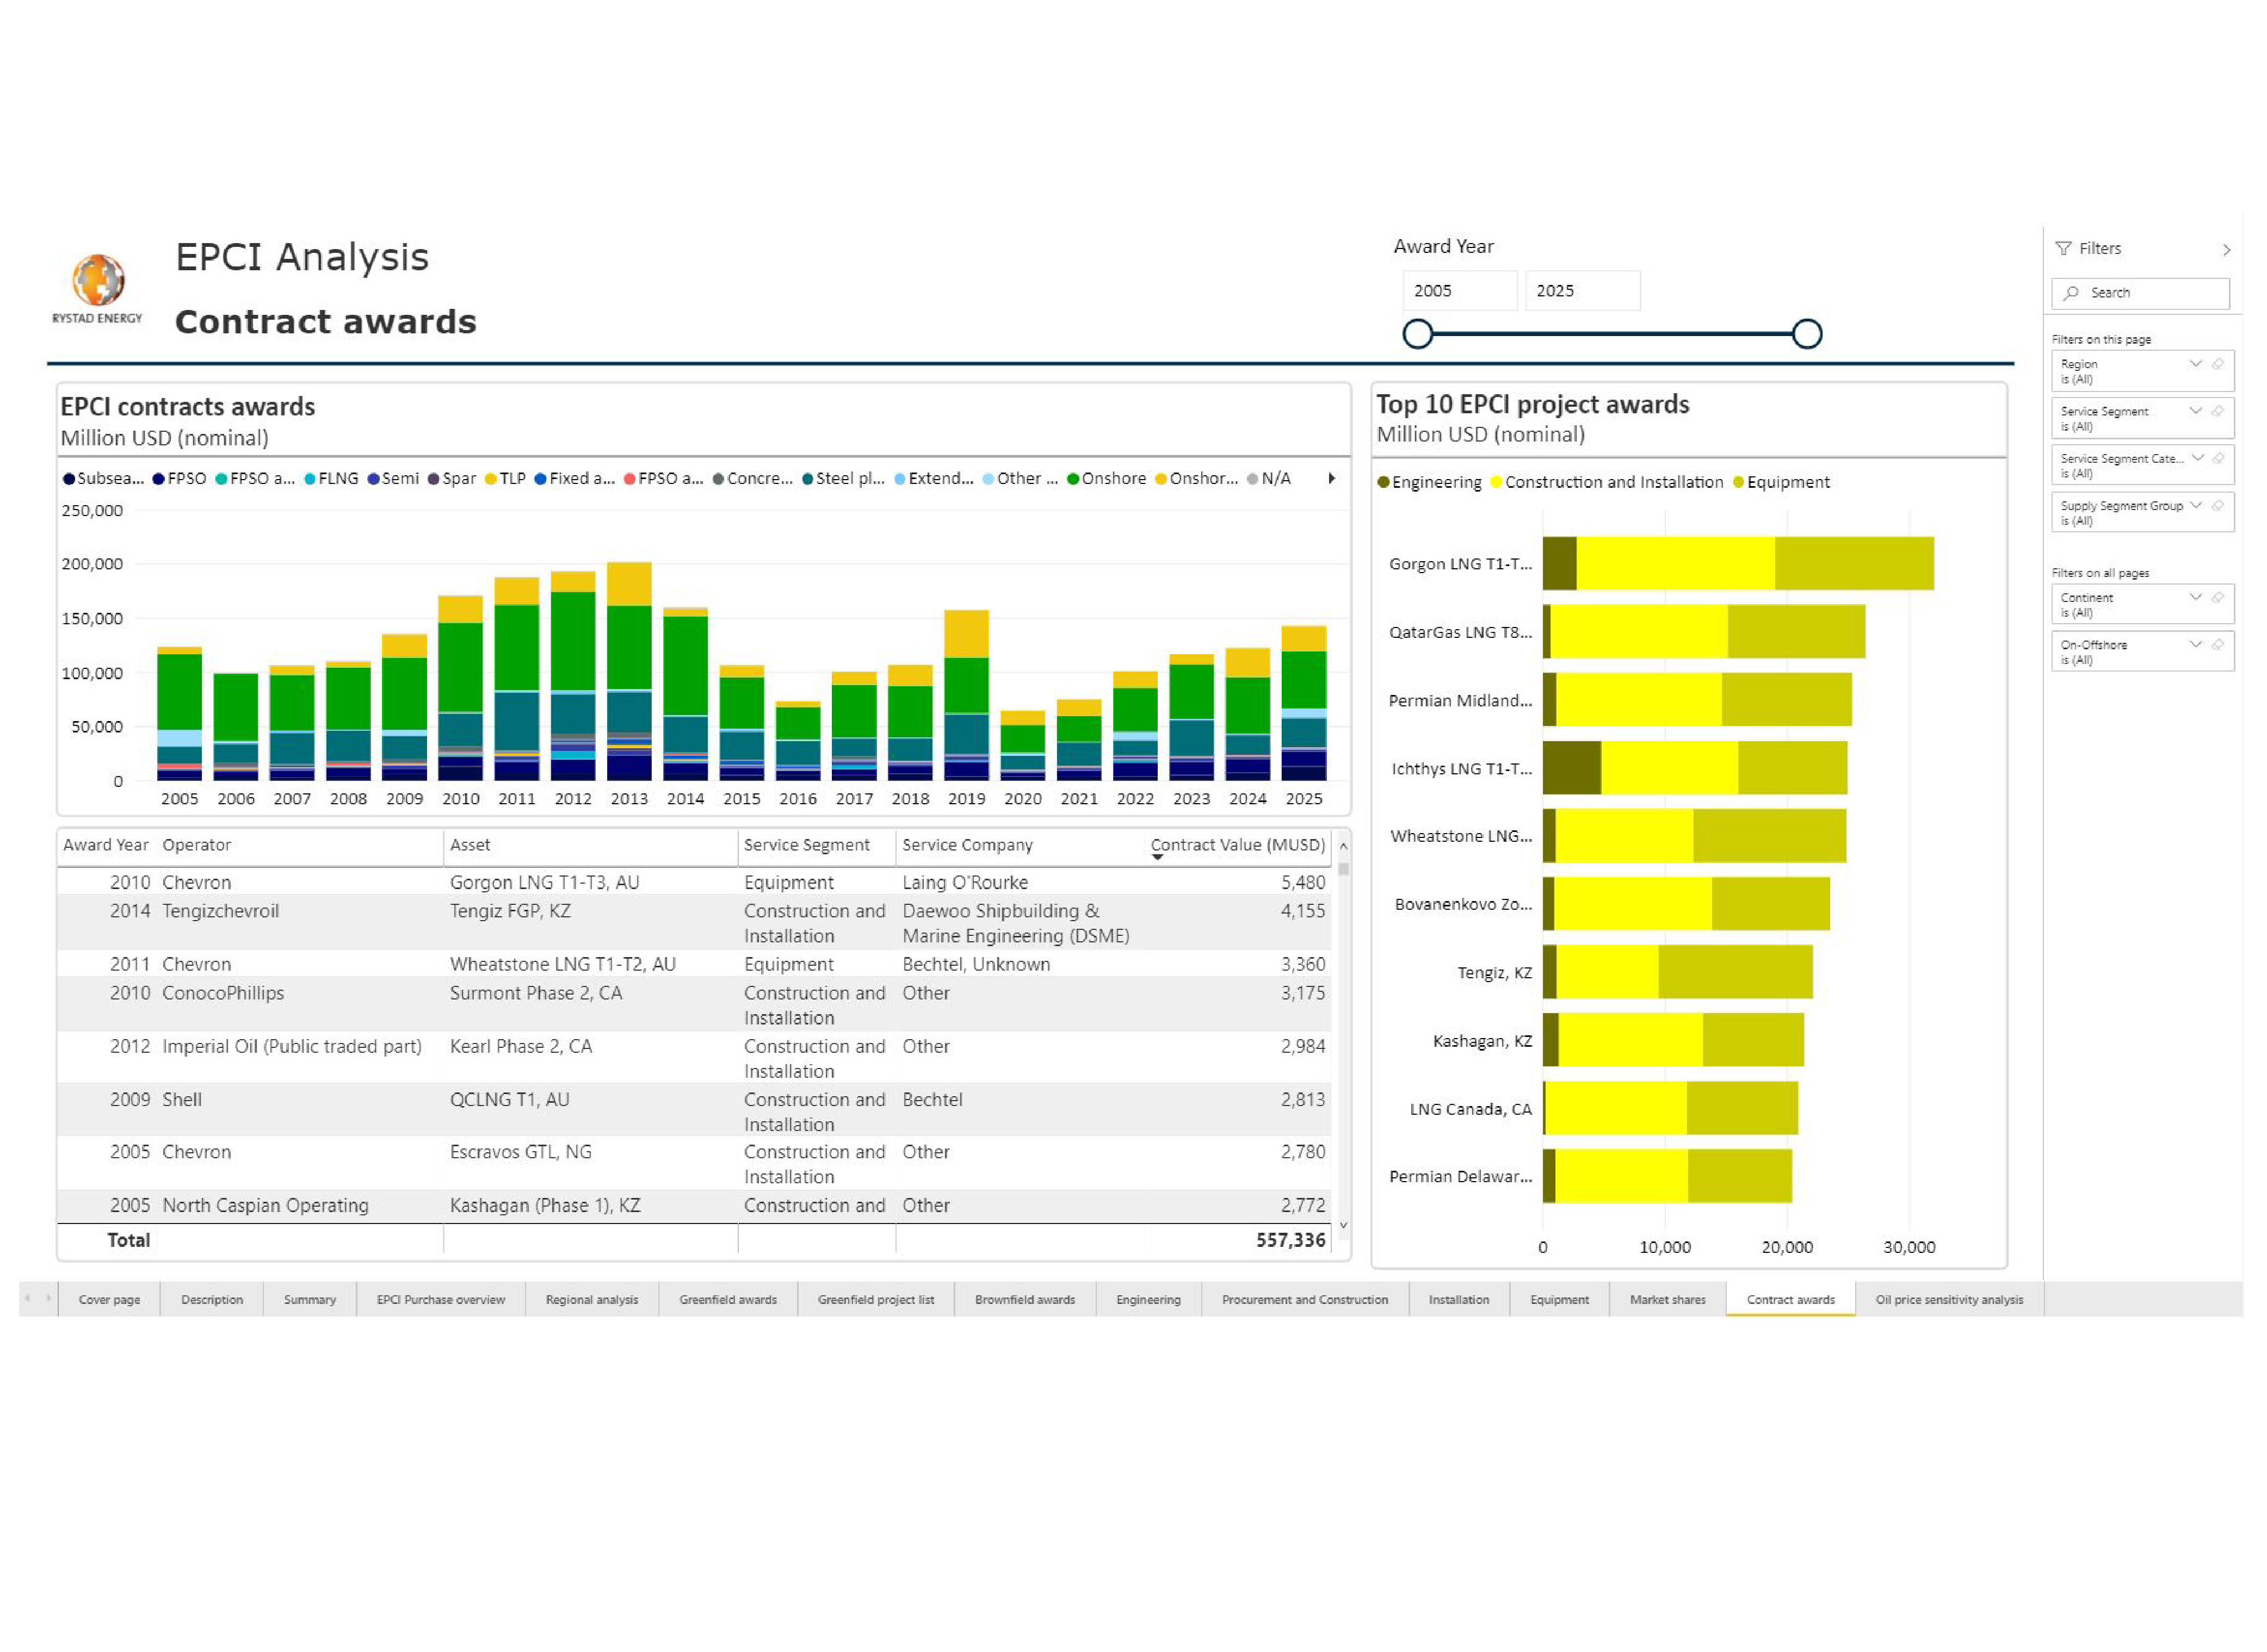Select the Subsea legend item in contracts chart
2267x1652 pixels.
point(103,478)
